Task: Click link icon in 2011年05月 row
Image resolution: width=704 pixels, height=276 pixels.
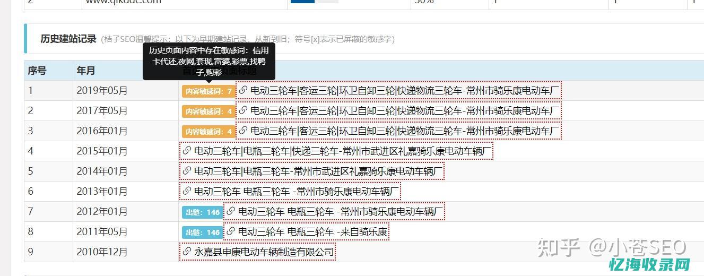Action: coord(231,232)
